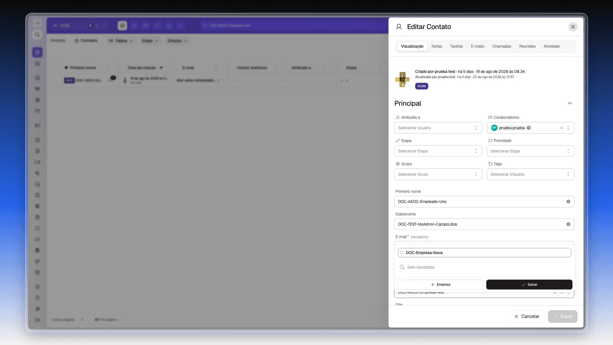The width and height of the screenshot is (613, 345).
Task: Close the Editar Contato panel
Action: coord(573,27)
